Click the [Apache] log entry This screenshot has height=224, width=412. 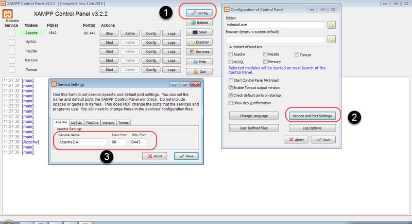coord(30,142)
